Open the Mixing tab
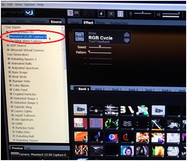This screenshot has height=161, width=187. tap(101, 23)
